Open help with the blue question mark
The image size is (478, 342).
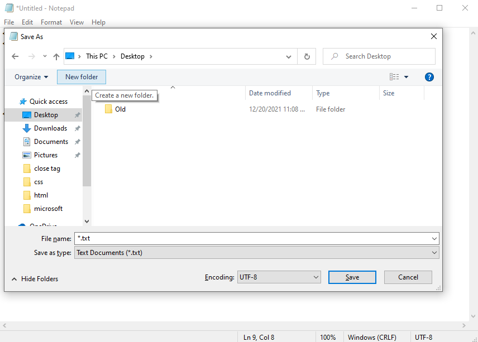429,77
